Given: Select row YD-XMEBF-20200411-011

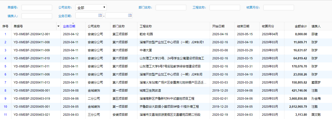Looking at the screenshot, I should pos(166,66).
